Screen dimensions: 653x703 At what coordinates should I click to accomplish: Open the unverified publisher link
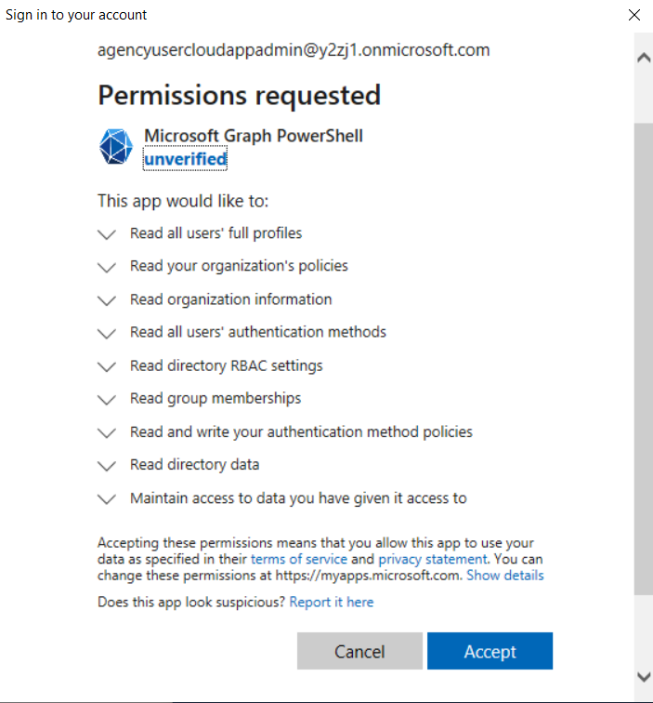(x=185, y=159)
